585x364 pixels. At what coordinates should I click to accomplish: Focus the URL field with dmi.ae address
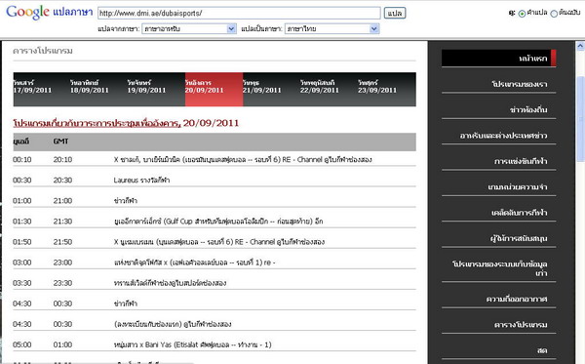pyautogui.click(x=239, y=13)
